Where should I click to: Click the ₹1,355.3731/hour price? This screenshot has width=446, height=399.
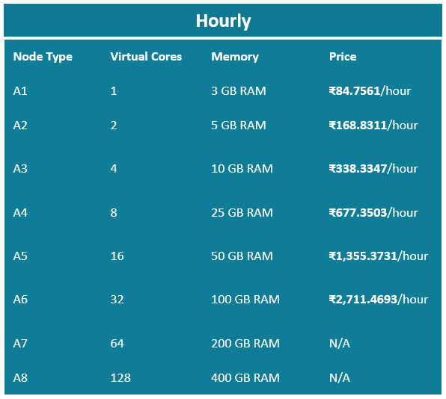pos(379,256)
